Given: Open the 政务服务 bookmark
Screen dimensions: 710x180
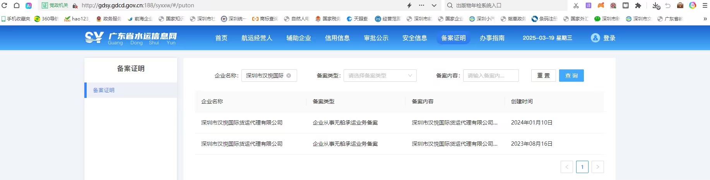Looking at the screenshot, I should pyautogui.click(x=109, y=19).
